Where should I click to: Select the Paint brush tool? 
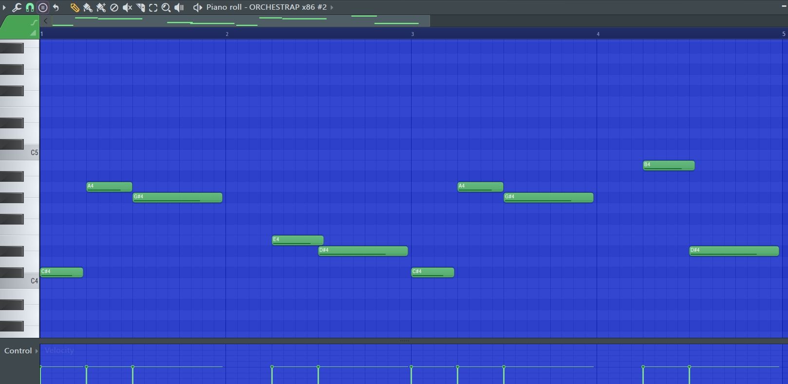[x=88, y=7]
